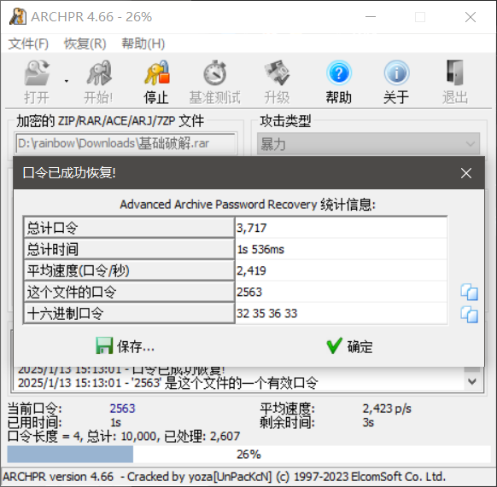
Task: Open the 帮助(H) menu
Action: [143, 43]
